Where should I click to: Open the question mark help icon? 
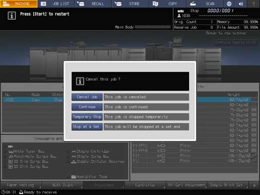pyautogui.click(x=253, y=4)
